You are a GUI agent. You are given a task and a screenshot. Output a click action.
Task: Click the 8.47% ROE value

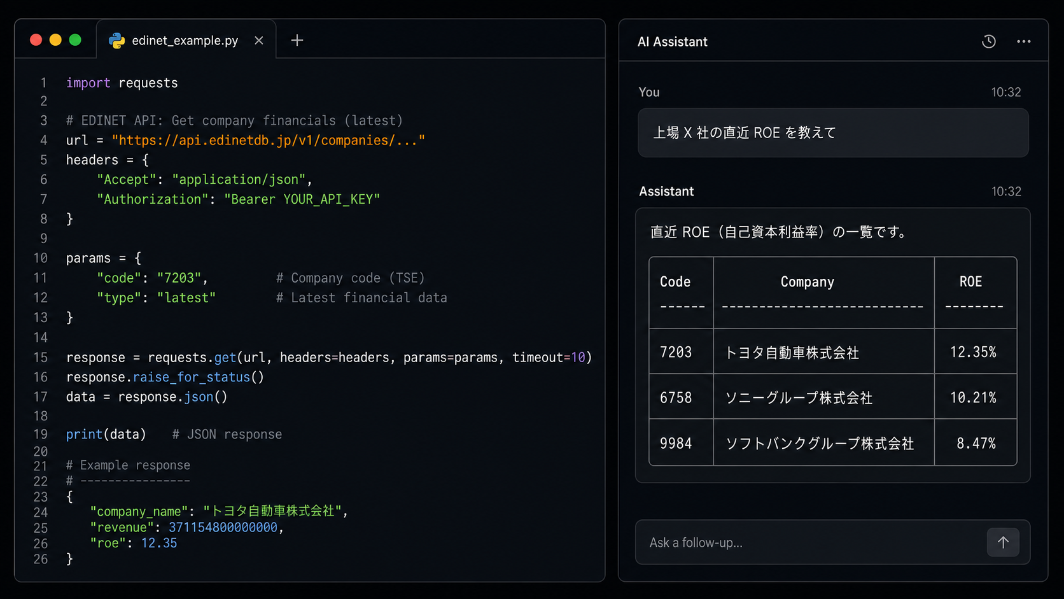click(x=976, y=444)
